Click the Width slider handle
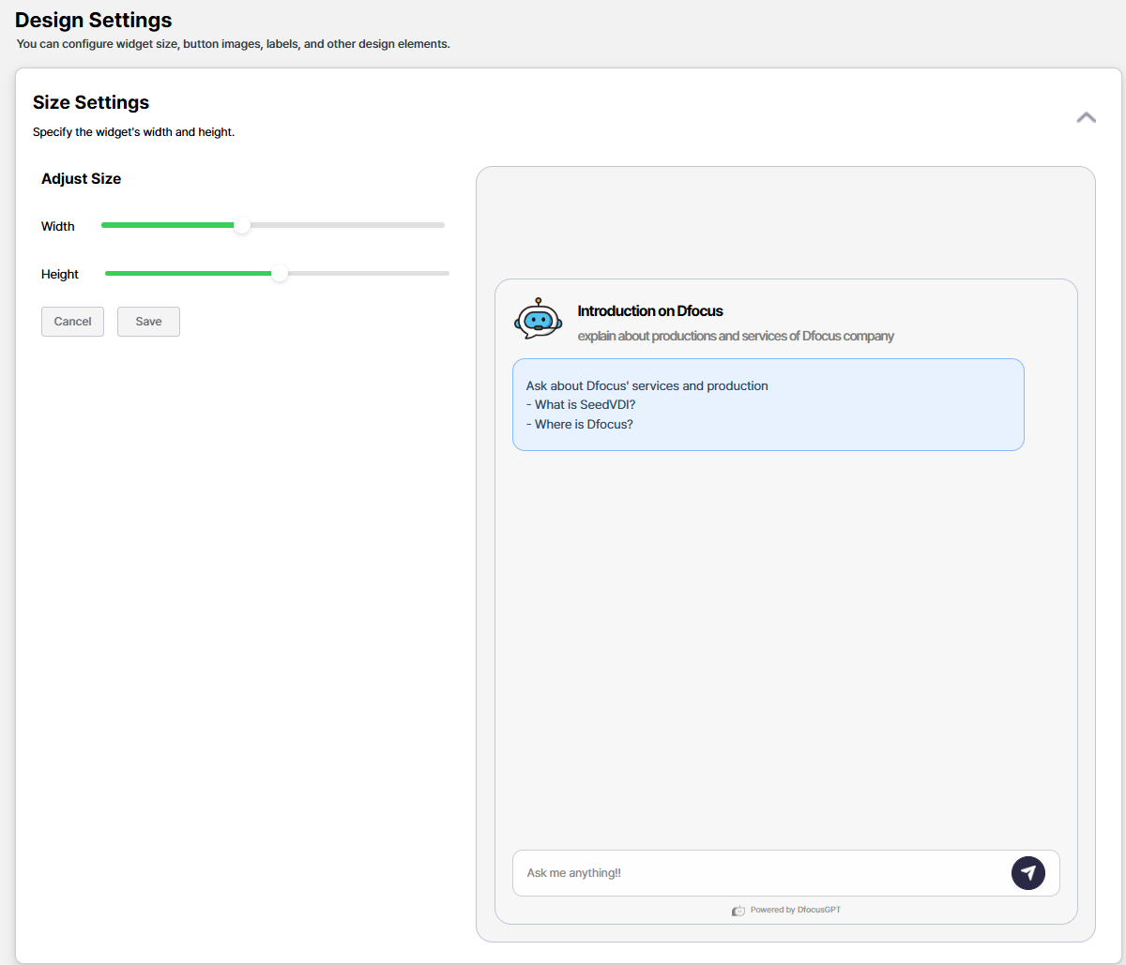The height and width of the screenshot is (965, 1126). click(x=242, y=225)
